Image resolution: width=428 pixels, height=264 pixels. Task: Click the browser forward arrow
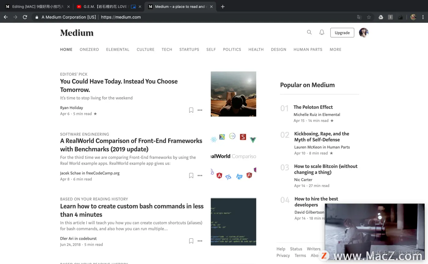tap(15, 17)
